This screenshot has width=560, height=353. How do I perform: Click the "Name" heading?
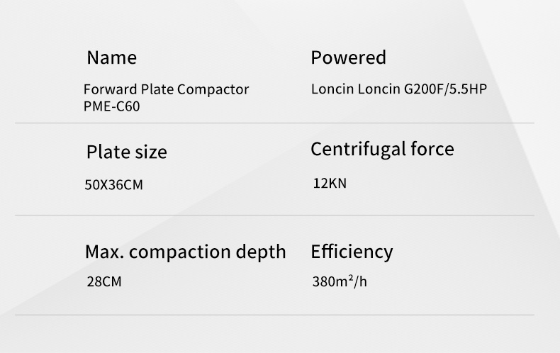(111, 57)
